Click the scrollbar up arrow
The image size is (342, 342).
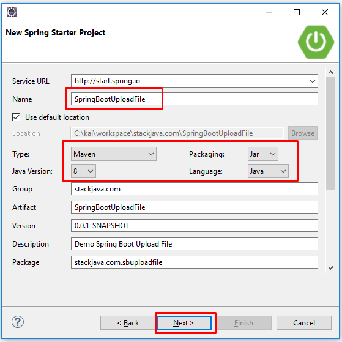[x=330, y=72]
